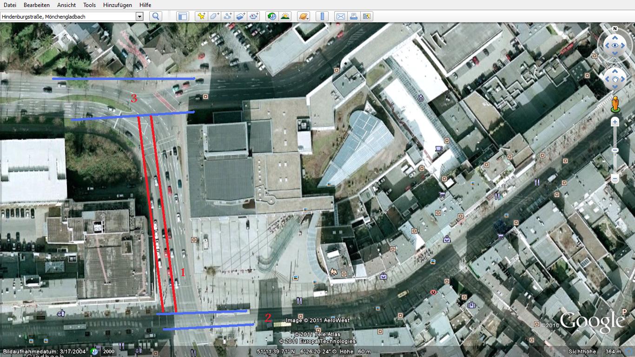Viewport: 635px width, 357px height.
Task: Expand the search history dropdown arrow
Action: pos(139,16)
